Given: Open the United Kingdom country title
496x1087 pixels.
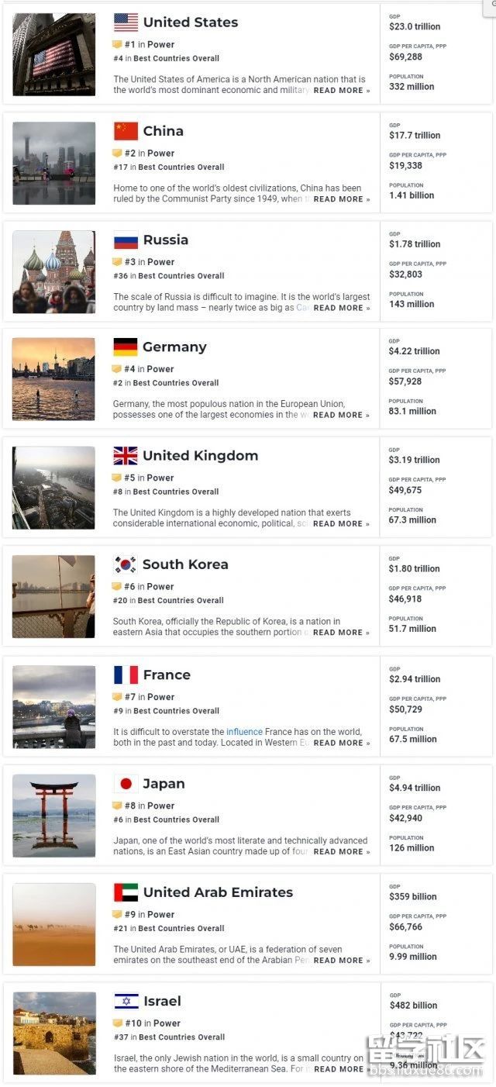Looking at the screenshot, I should click(200, 455).
